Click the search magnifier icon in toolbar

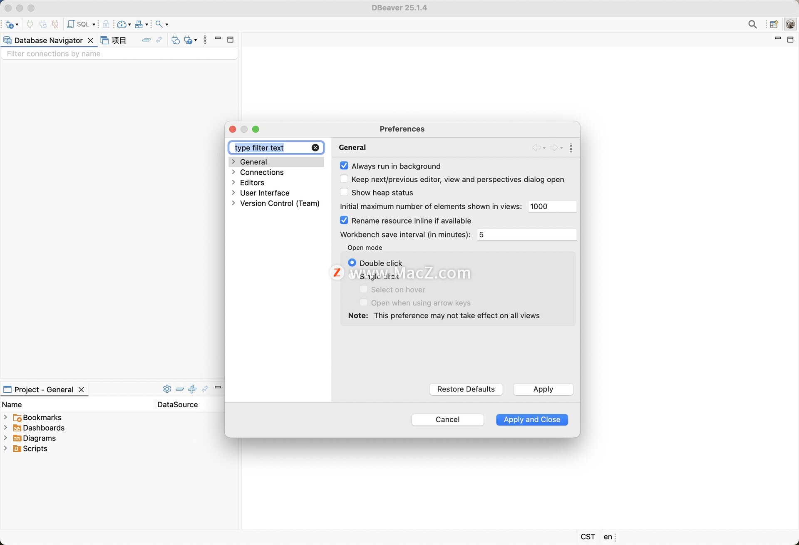[159, 24]
